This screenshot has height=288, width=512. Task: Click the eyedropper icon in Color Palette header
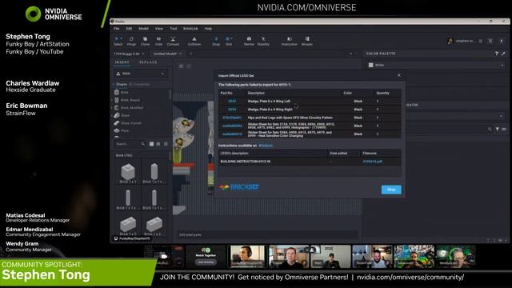503,54
